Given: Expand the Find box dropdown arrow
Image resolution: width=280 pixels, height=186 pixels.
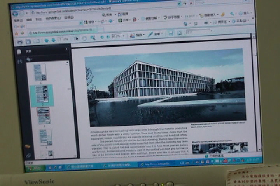Looking at the screenshot, I should (212, 31).
